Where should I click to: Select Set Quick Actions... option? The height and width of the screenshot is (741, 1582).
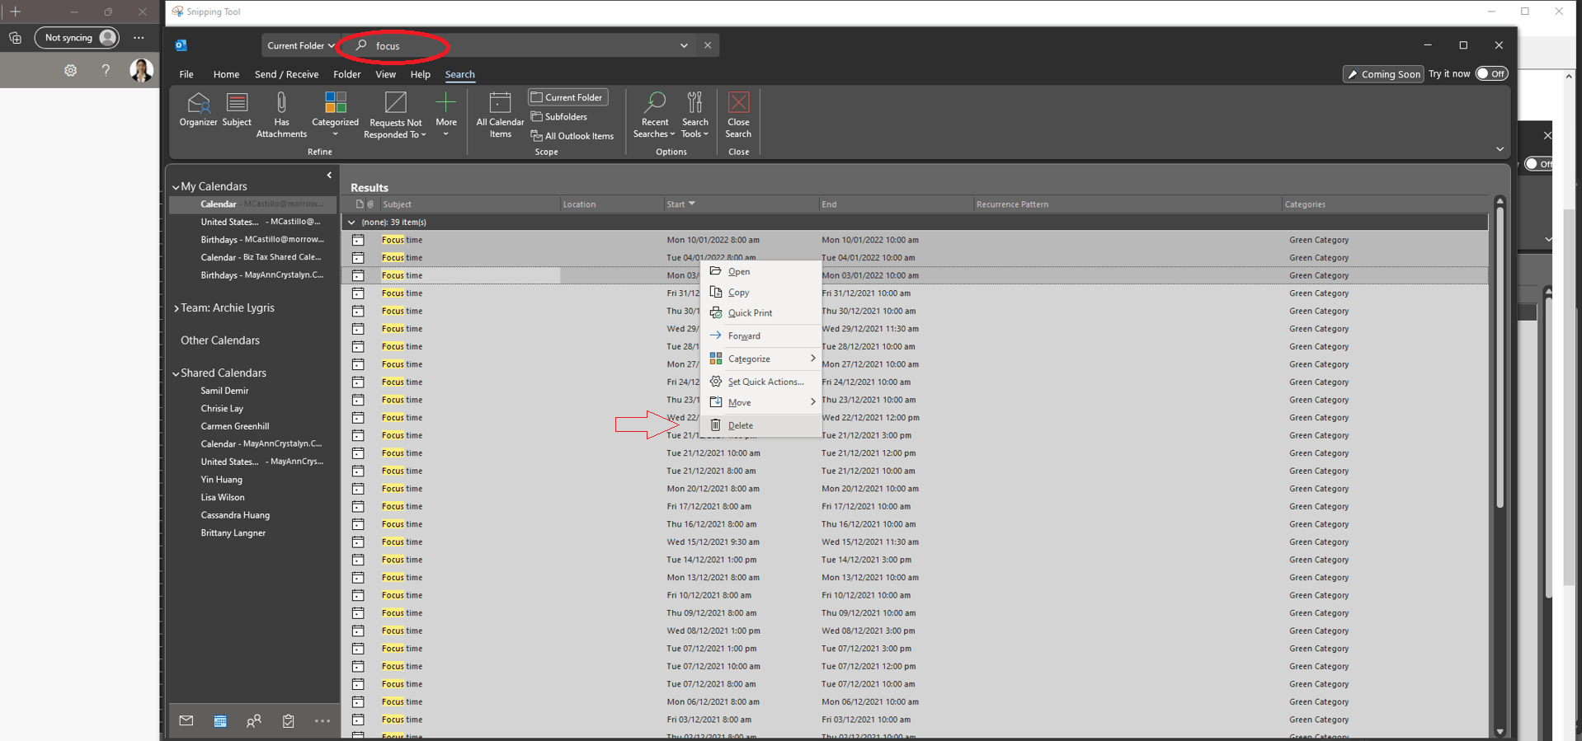[x=760, y=382]
